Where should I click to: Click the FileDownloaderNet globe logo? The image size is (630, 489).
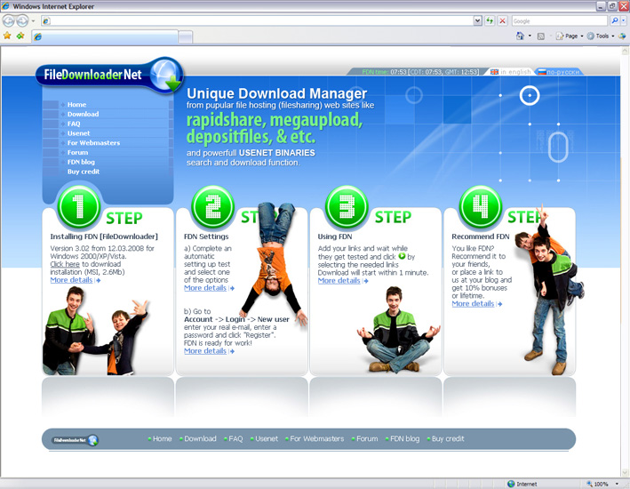point(167,75)
